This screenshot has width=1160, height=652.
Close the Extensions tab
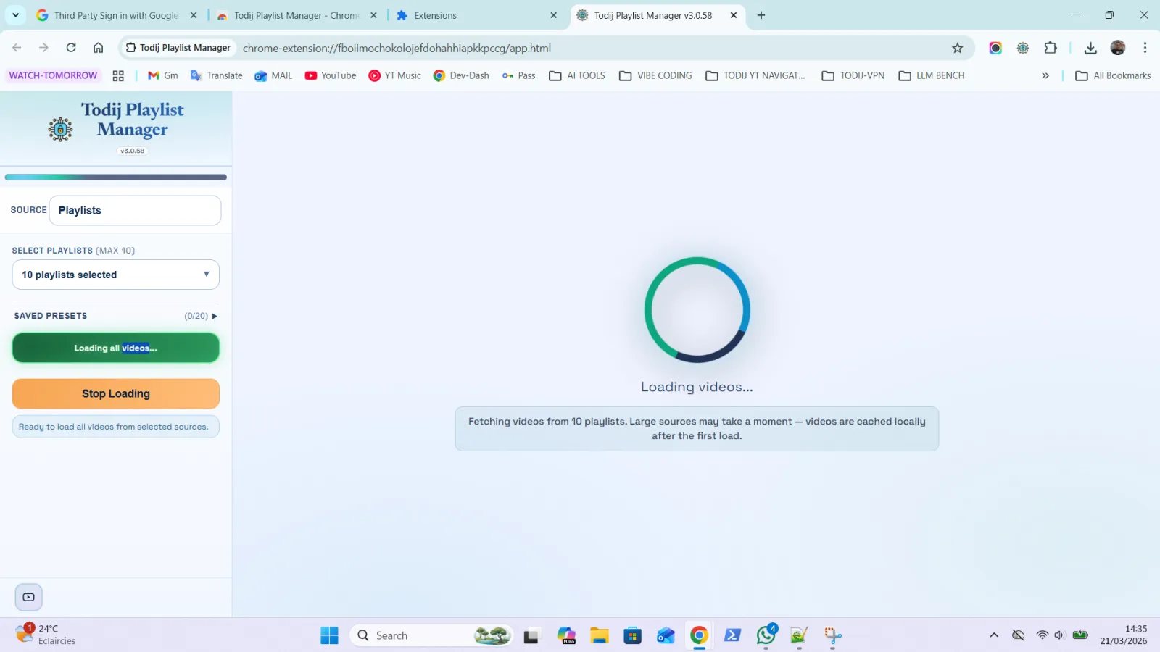click(554, 15)
